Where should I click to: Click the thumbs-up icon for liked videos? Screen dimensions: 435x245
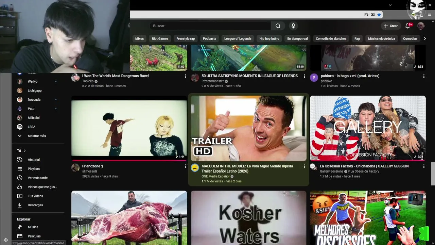click(x=20, y=187)
